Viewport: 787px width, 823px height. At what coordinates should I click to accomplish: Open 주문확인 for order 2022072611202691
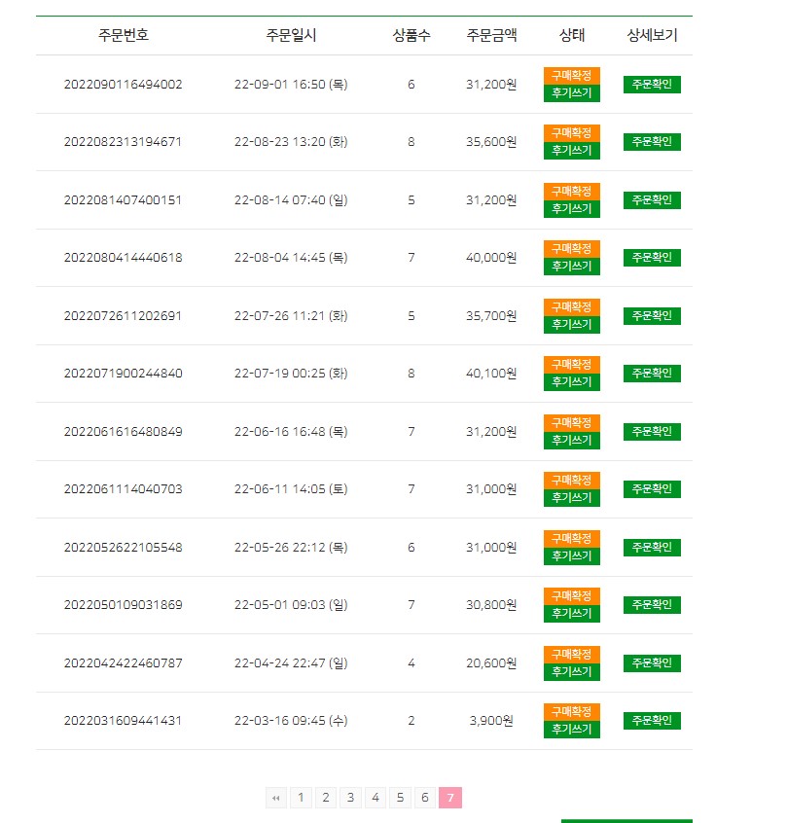pos(652,316)
